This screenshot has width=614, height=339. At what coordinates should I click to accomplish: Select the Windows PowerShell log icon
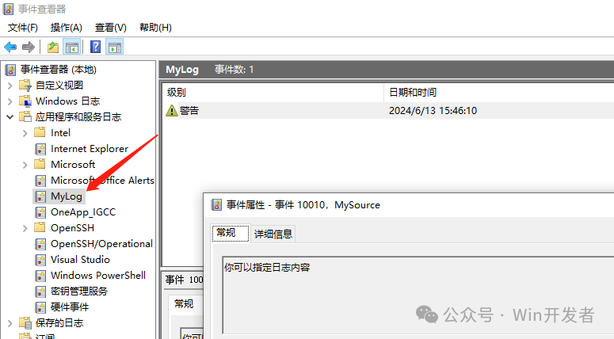point(40,276)
